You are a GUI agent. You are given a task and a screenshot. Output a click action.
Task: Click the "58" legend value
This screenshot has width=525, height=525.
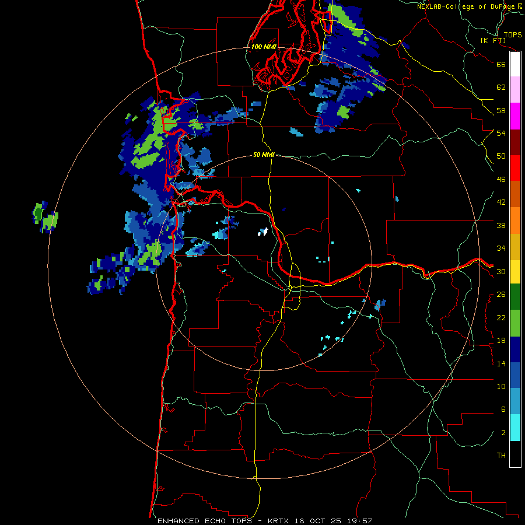pos(501,110)
